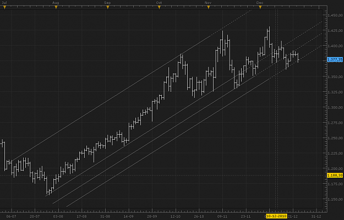The height and width of the screenshot is (220, 344).
Task: Click the 28-09 date on the time axis
Action: 152,217
